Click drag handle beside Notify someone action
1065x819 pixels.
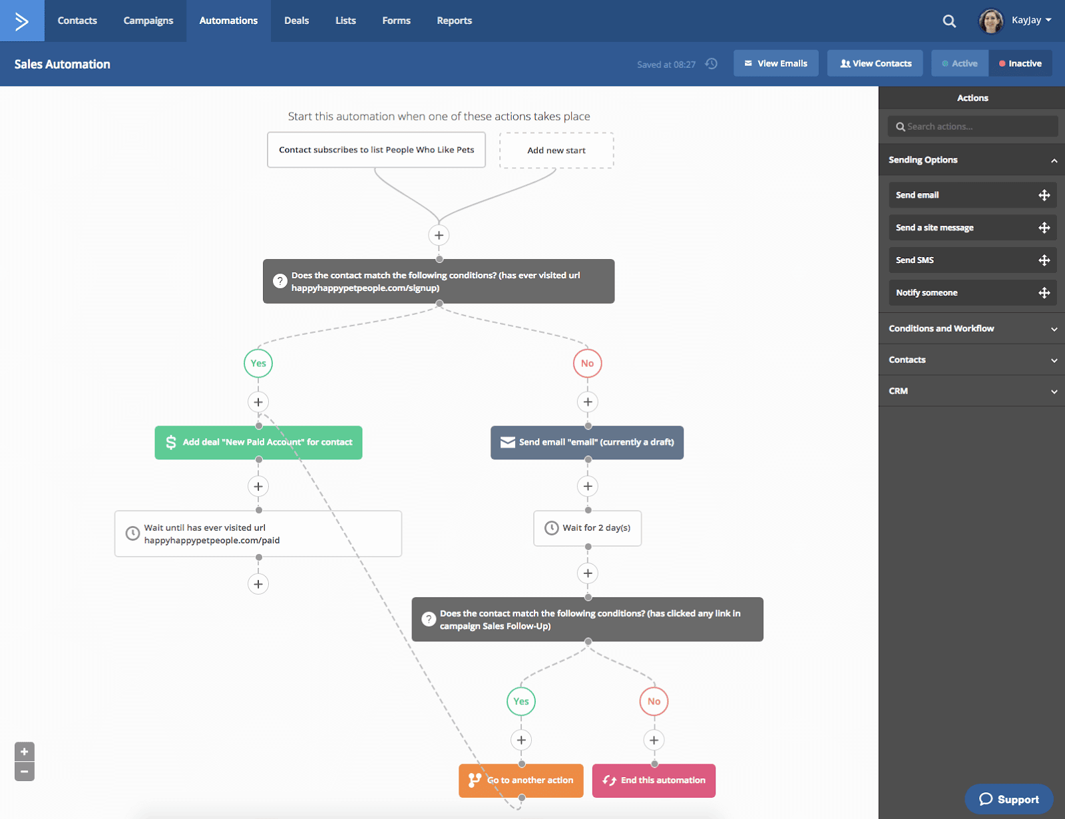coord(1044,292)
